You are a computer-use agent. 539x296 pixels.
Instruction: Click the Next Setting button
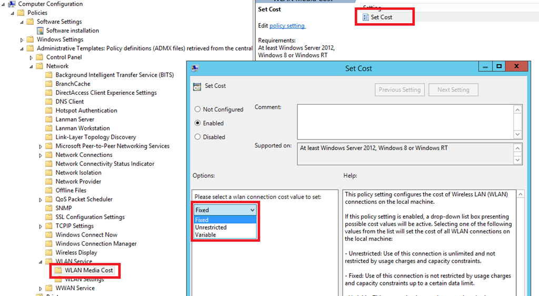click(453, 90)
